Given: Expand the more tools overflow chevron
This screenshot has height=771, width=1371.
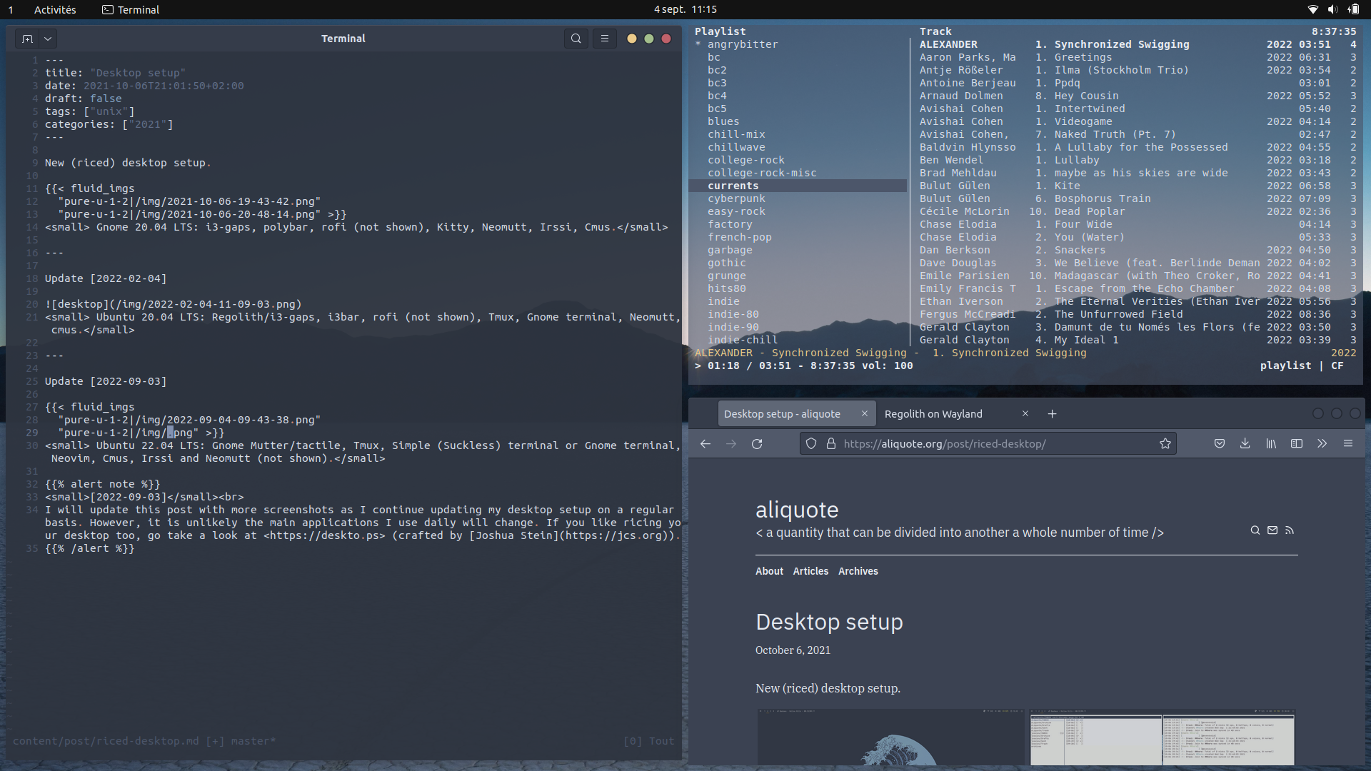Looking at the screenshot, I should (x=1322, y=443).
